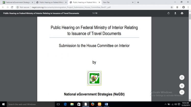Open File Explorer from taskbar

coord(72,104)
